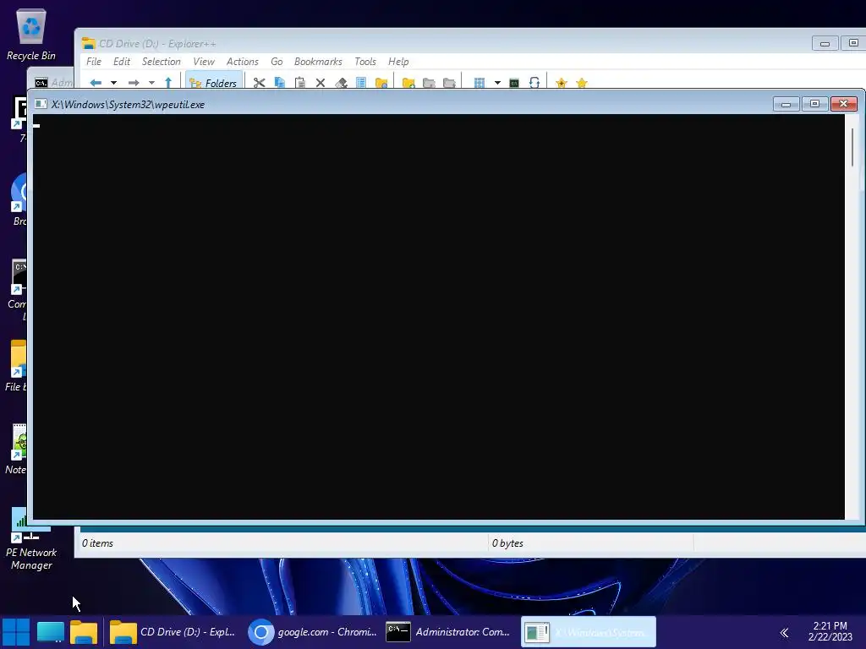Open the forward history dropdown arrow in Explorer++
866x649 pixels.
coord(151,83)
